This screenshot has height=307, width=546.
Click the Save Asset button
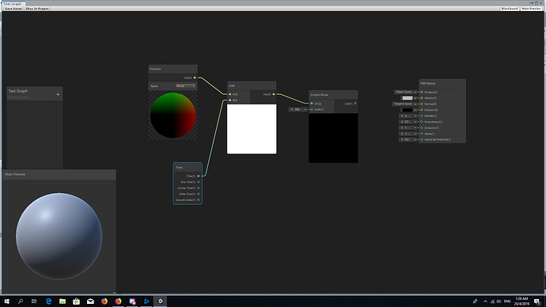[x=13, y=9]
